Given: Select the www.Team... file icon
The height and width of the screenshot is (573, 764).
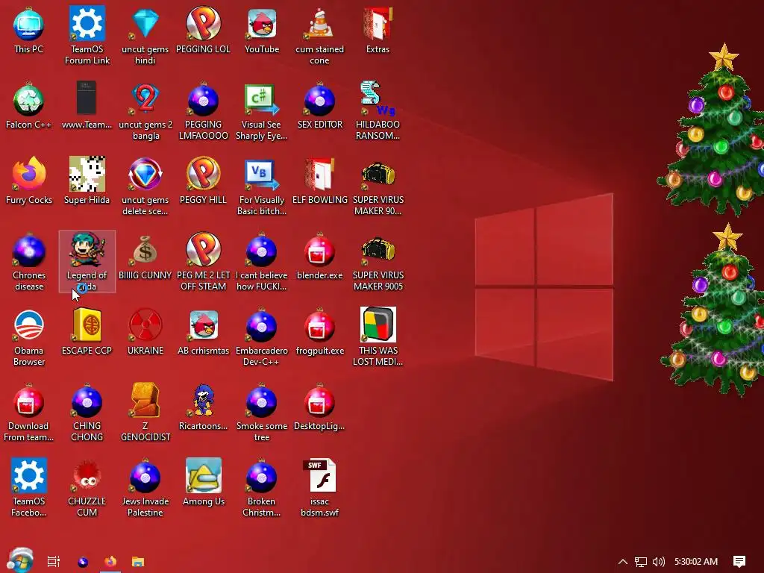Looking at the screenshot, I should [87, 106].
